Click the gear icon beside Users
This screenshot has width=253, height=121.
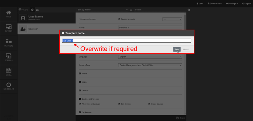point(32,10)
